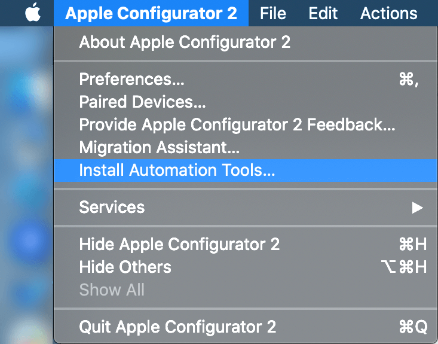The image size is (438, 344).
Task: Choose Hide Apple Configurator 2
Action: click(x=179, y=245)
